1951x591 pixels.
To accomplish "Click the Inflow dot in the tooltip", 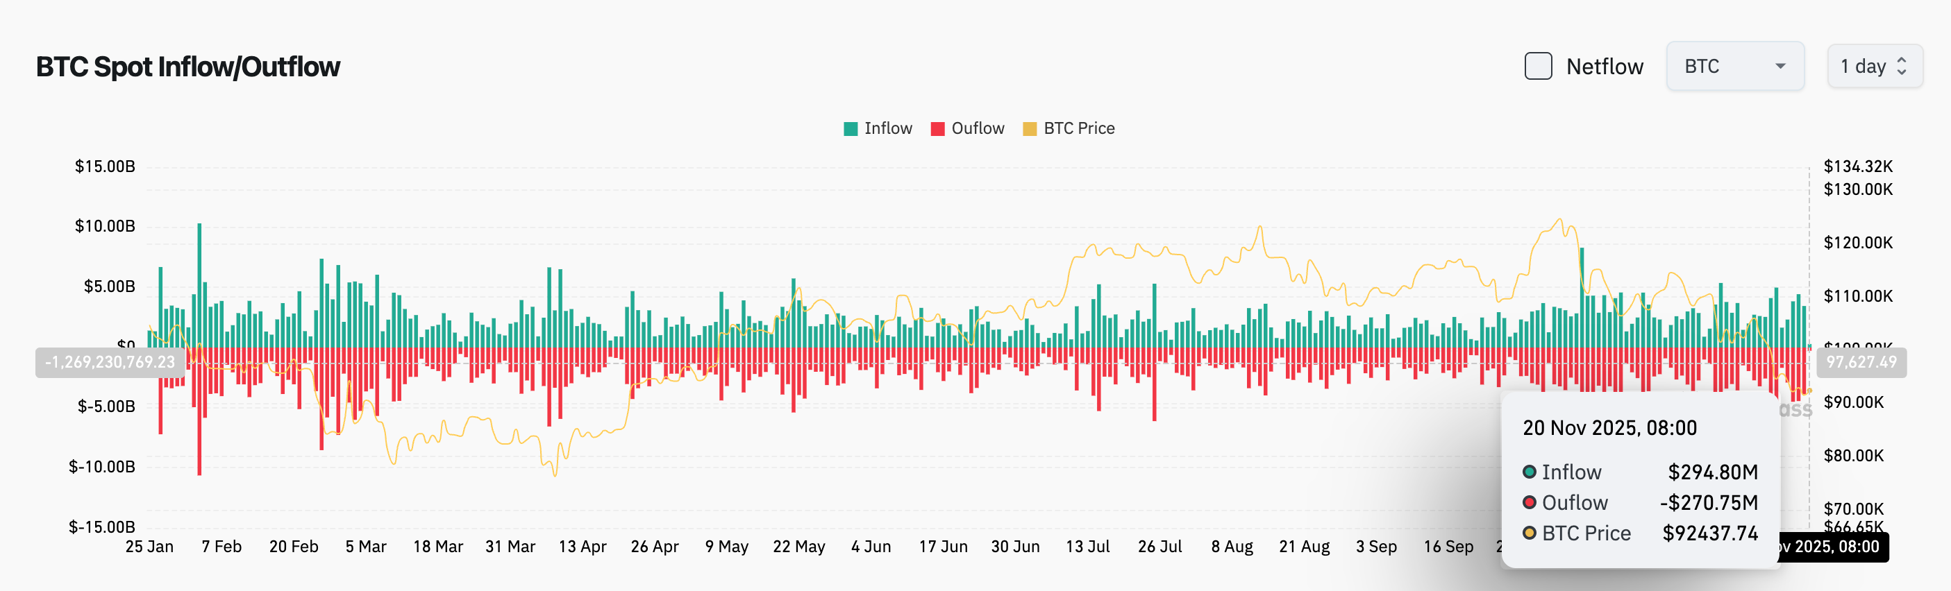I will tap(1529, 472).
